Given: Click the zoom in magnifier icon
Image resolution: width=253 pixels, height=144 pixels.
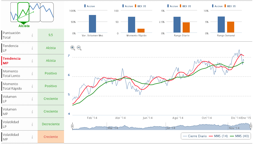Looking at the screenshot, I should tap(73, 47).
